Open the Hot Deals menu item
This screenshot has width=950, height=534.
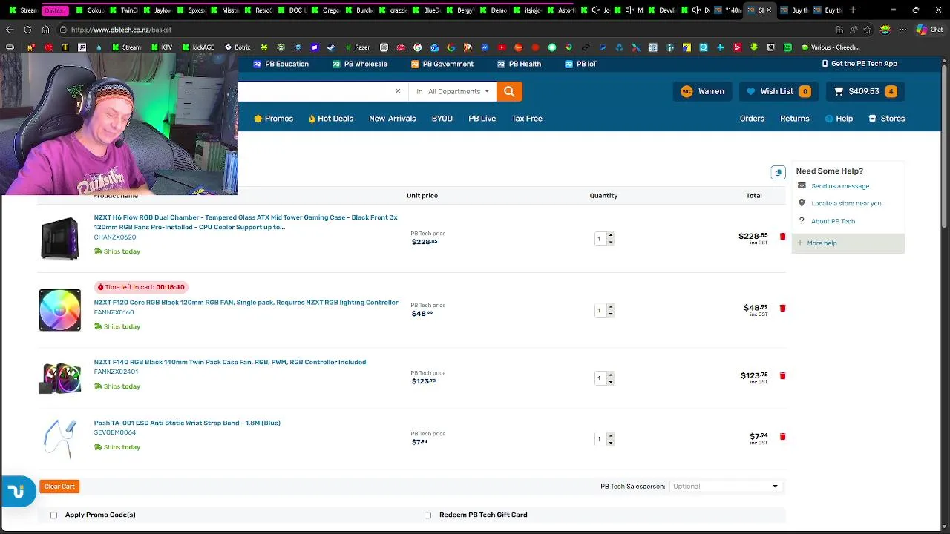[330, 119]
